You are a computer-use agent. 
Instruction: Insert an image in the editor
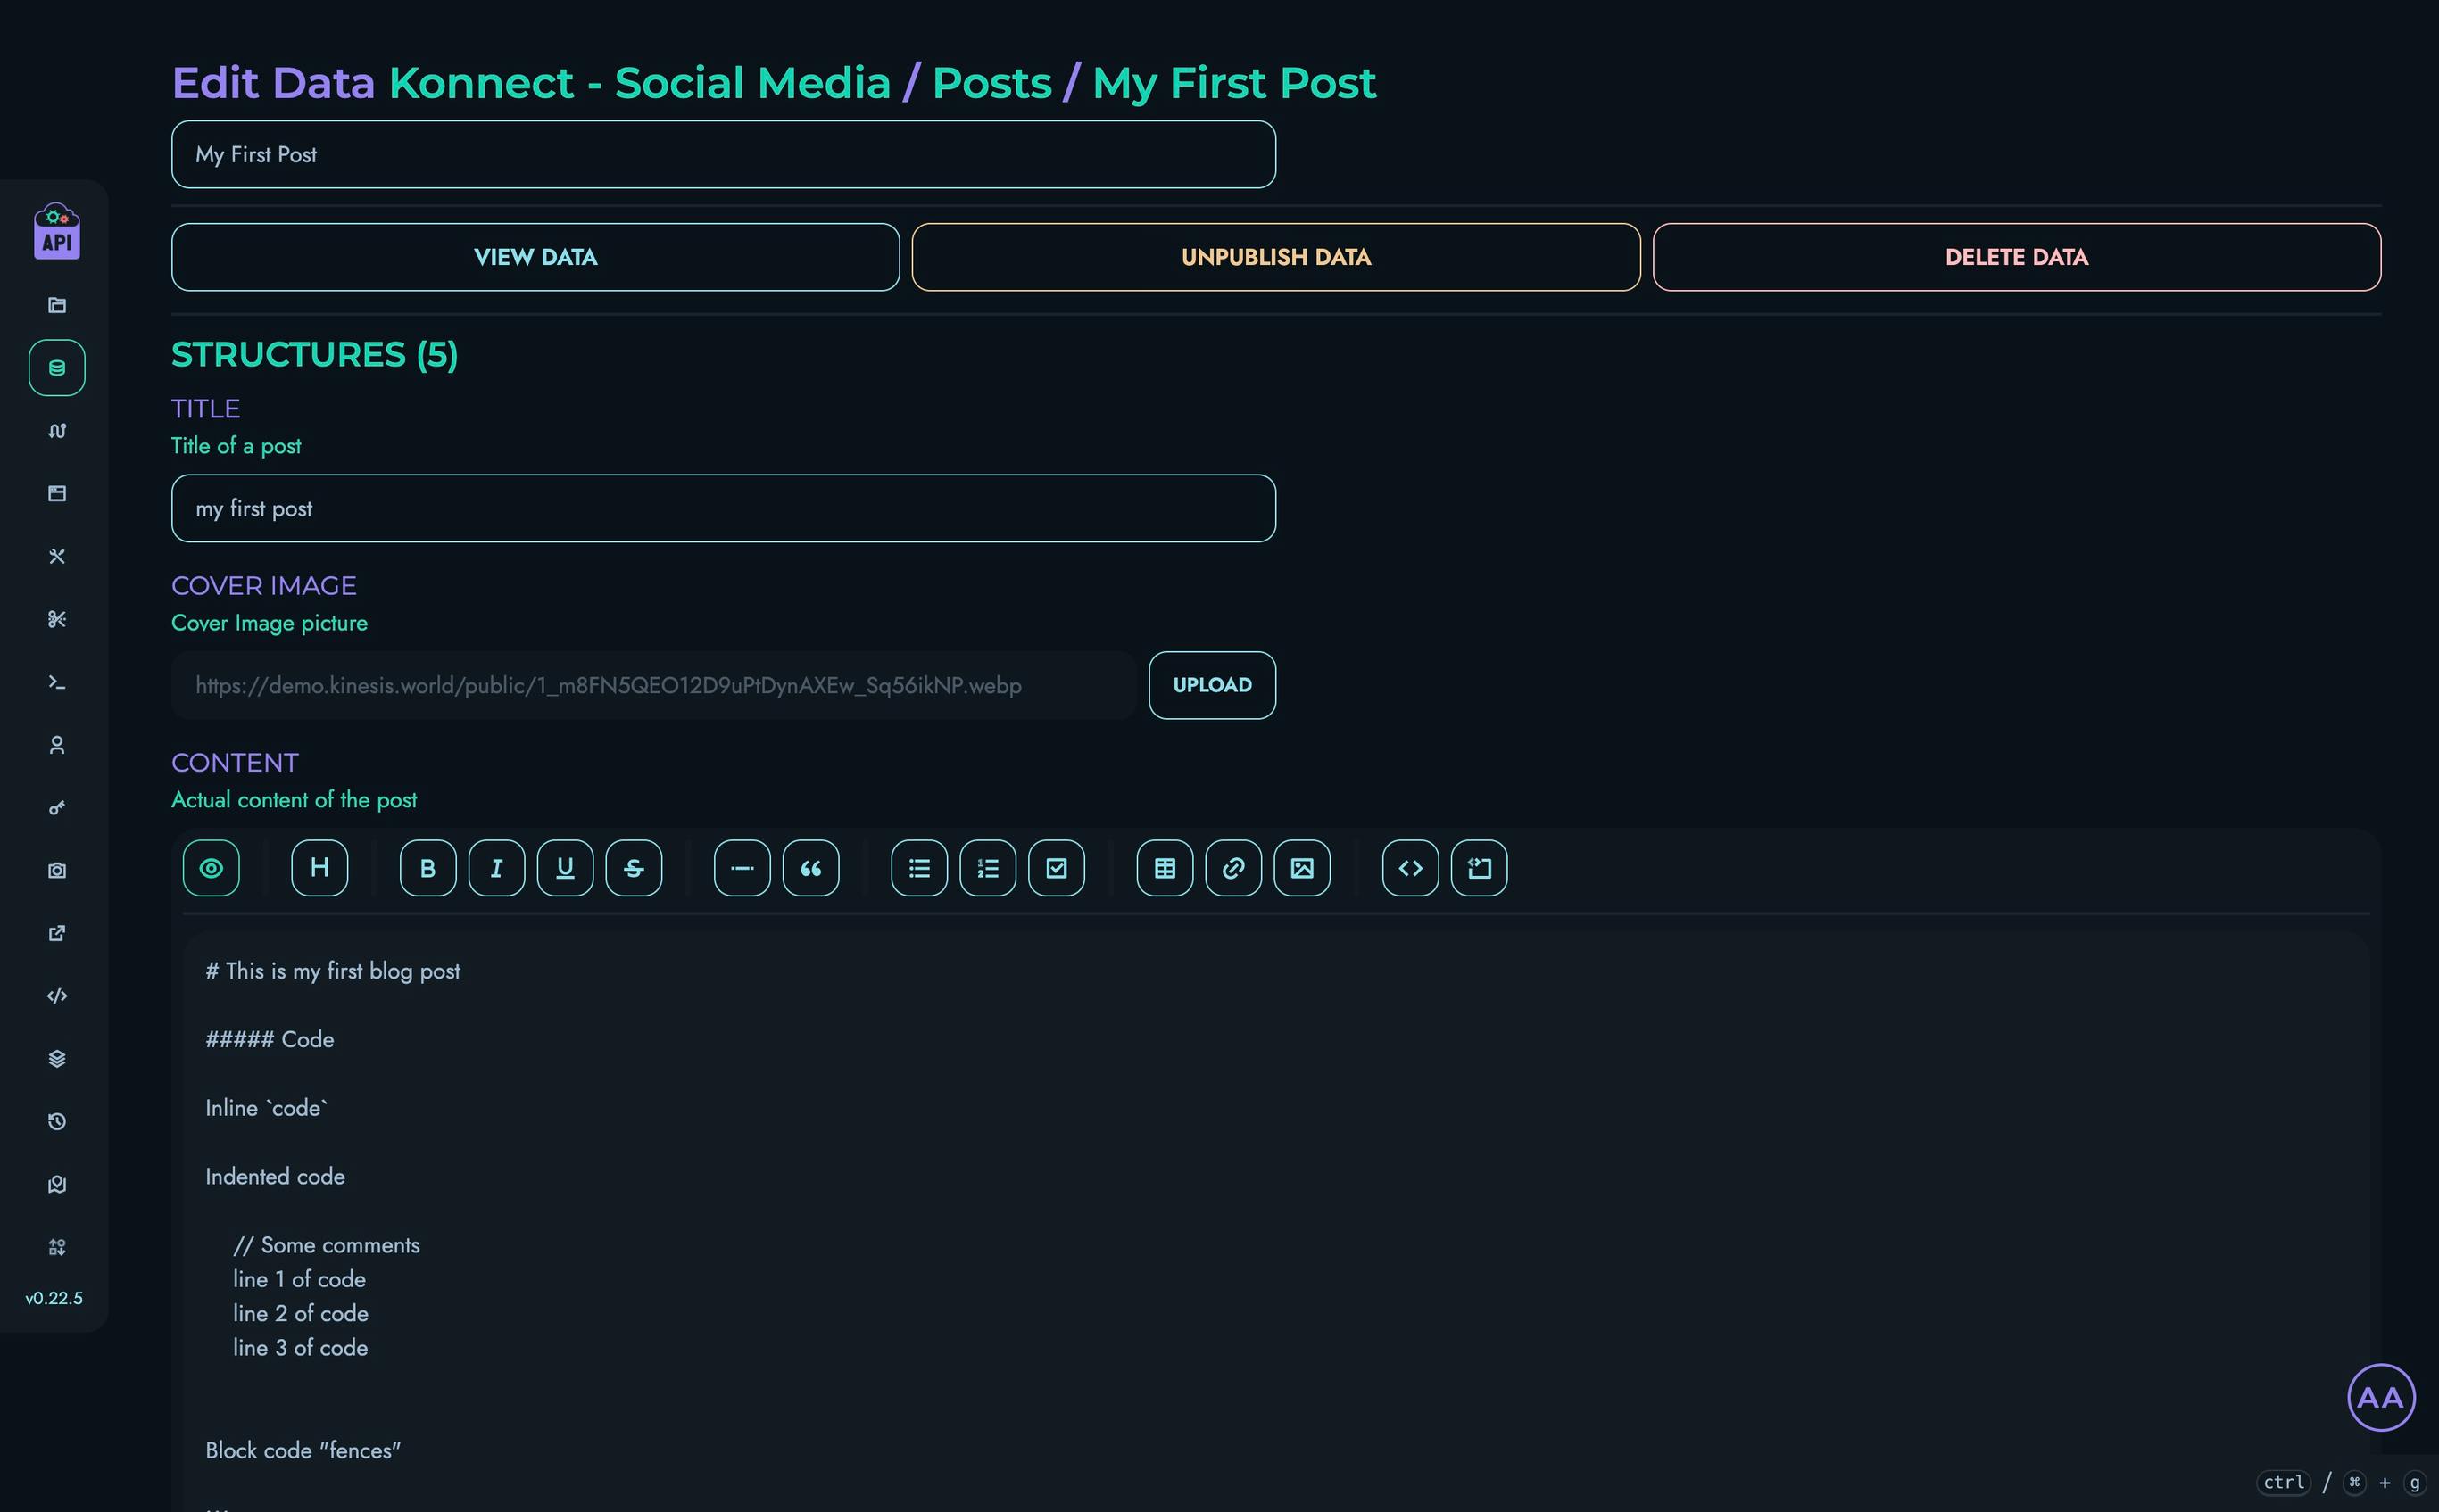[x=1303, y=868]
